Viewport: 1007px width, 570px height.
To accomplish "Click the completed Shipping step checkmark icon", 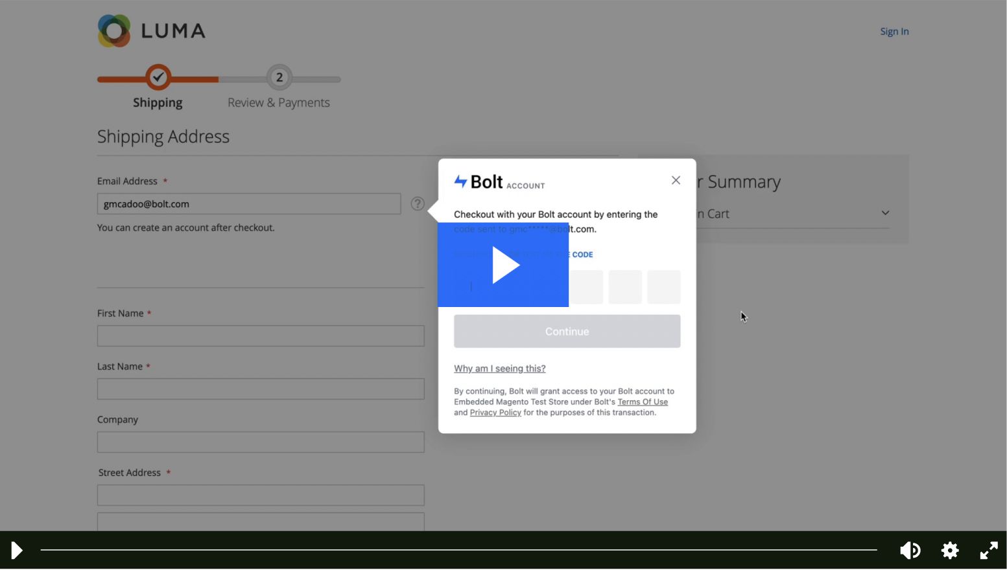I will [x=158, y=77].
